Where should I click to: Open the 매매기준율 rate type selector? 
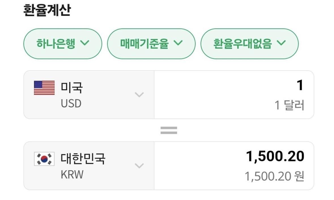[151, 44]
